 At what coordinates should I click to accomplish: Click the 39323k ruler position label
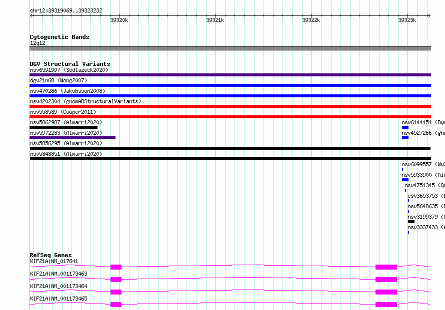[x=407, y=20]
